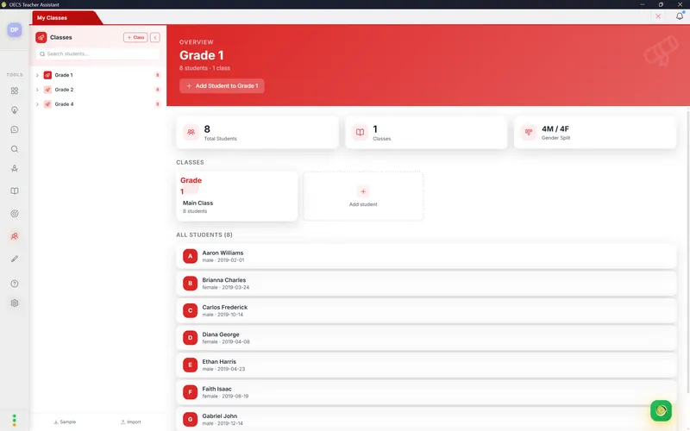Expand the Grade 1 tree chevron
This screenshot has width=690, height=431.
pyautogui.click(x=37, y=75)
